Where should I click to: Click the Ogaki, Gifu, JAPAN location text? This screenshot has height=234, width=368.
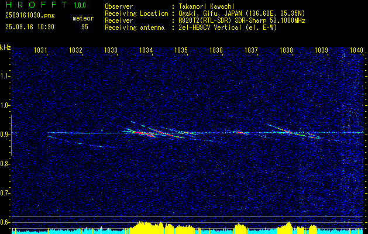pyautogui.click(x=242, y=13)
